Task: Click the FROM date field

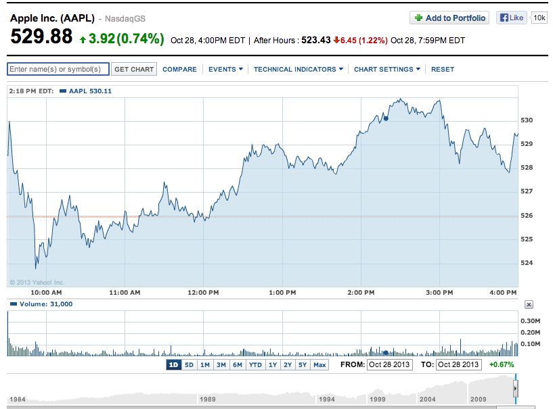Action: 389,365
